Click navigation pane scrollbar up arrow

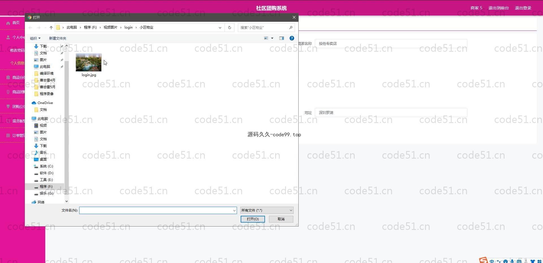66,46
